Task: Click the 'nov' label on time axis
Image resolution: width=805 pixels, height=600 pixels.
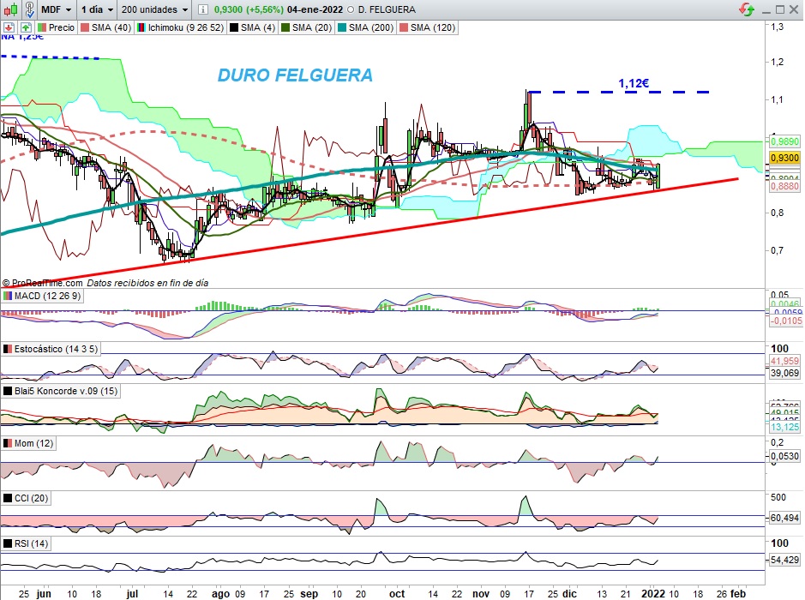Action: point(481,594)
